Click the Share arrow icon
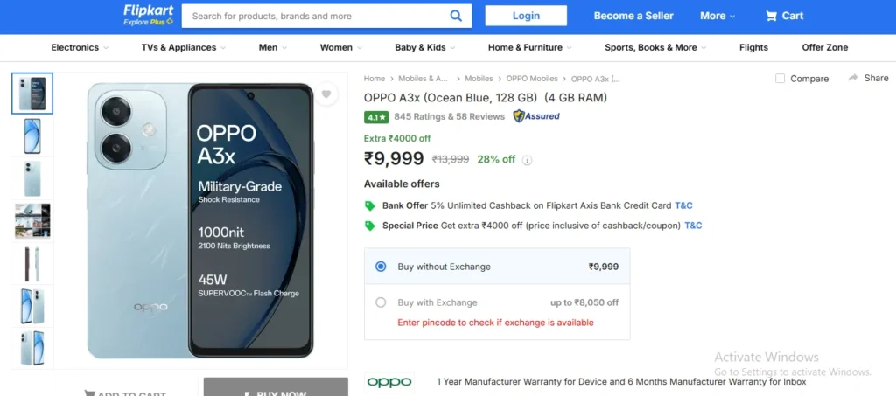This screenshot has width=896, height=396. [x=853, y=78]
